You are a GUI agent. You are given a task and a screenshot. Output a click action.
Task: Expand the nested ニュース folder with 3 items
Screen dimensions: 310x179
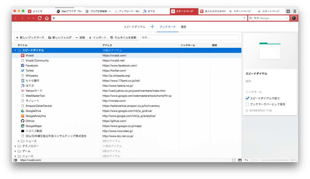(18, 141)
